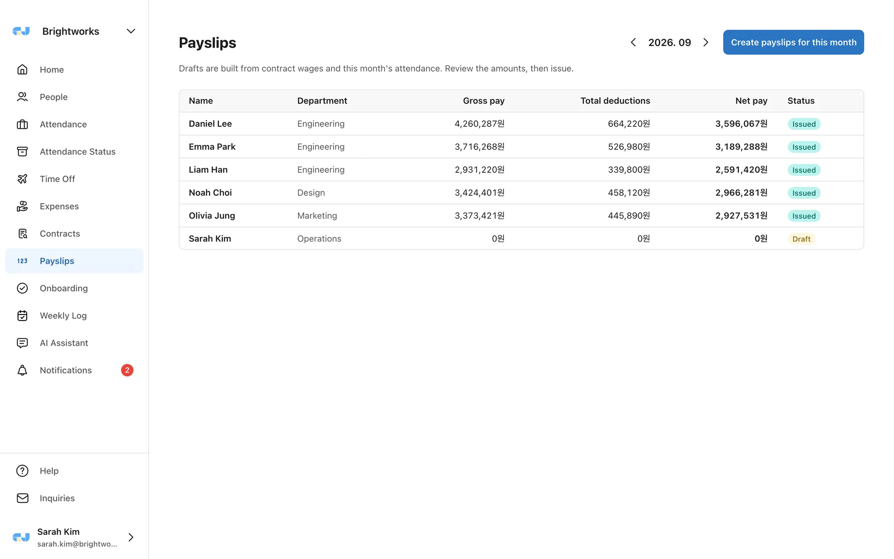Click the Time Off airplane icon
This screenshot has width=894, height=559.
(x=22, y=179)
